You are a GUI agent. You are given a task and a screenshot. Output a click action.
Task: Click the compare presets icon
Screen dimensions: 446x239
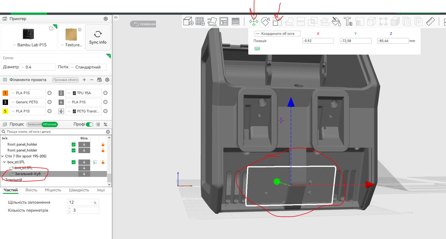click(x=105, y=124)
